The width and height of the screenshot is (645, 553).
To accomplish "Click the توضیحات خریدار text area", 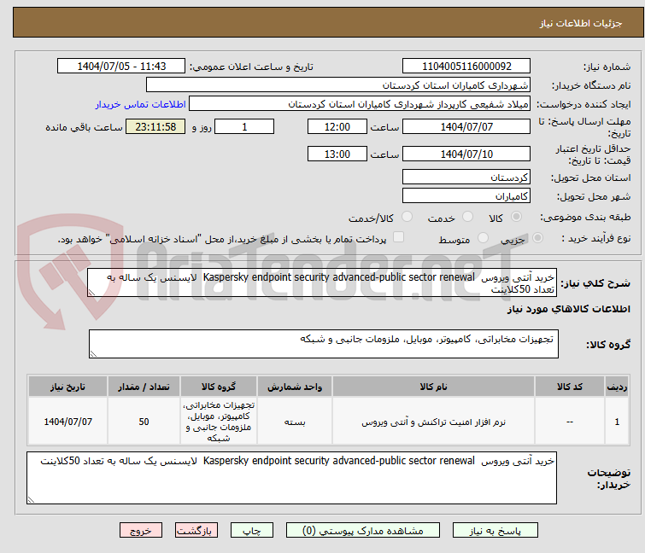I will 292,477.
